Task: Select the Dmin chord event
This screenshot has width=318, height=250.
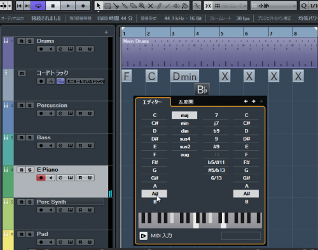Action: tap(184, 76)
